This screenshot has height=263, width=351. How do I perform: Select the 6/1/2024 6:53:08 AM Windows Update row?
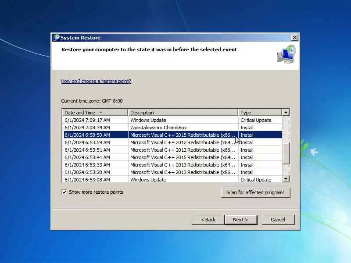pyautogui.click(x=172, y=180)
